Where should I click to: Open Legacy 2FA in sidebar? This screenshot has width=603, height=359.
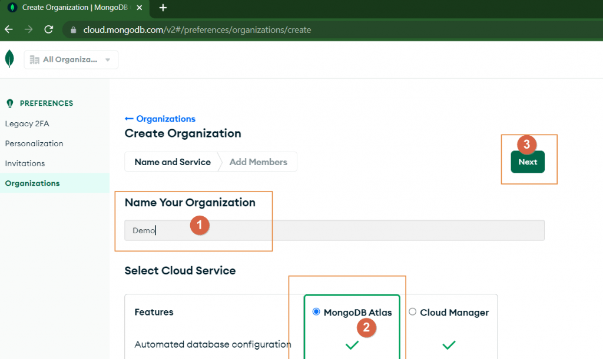click(27, 124)
